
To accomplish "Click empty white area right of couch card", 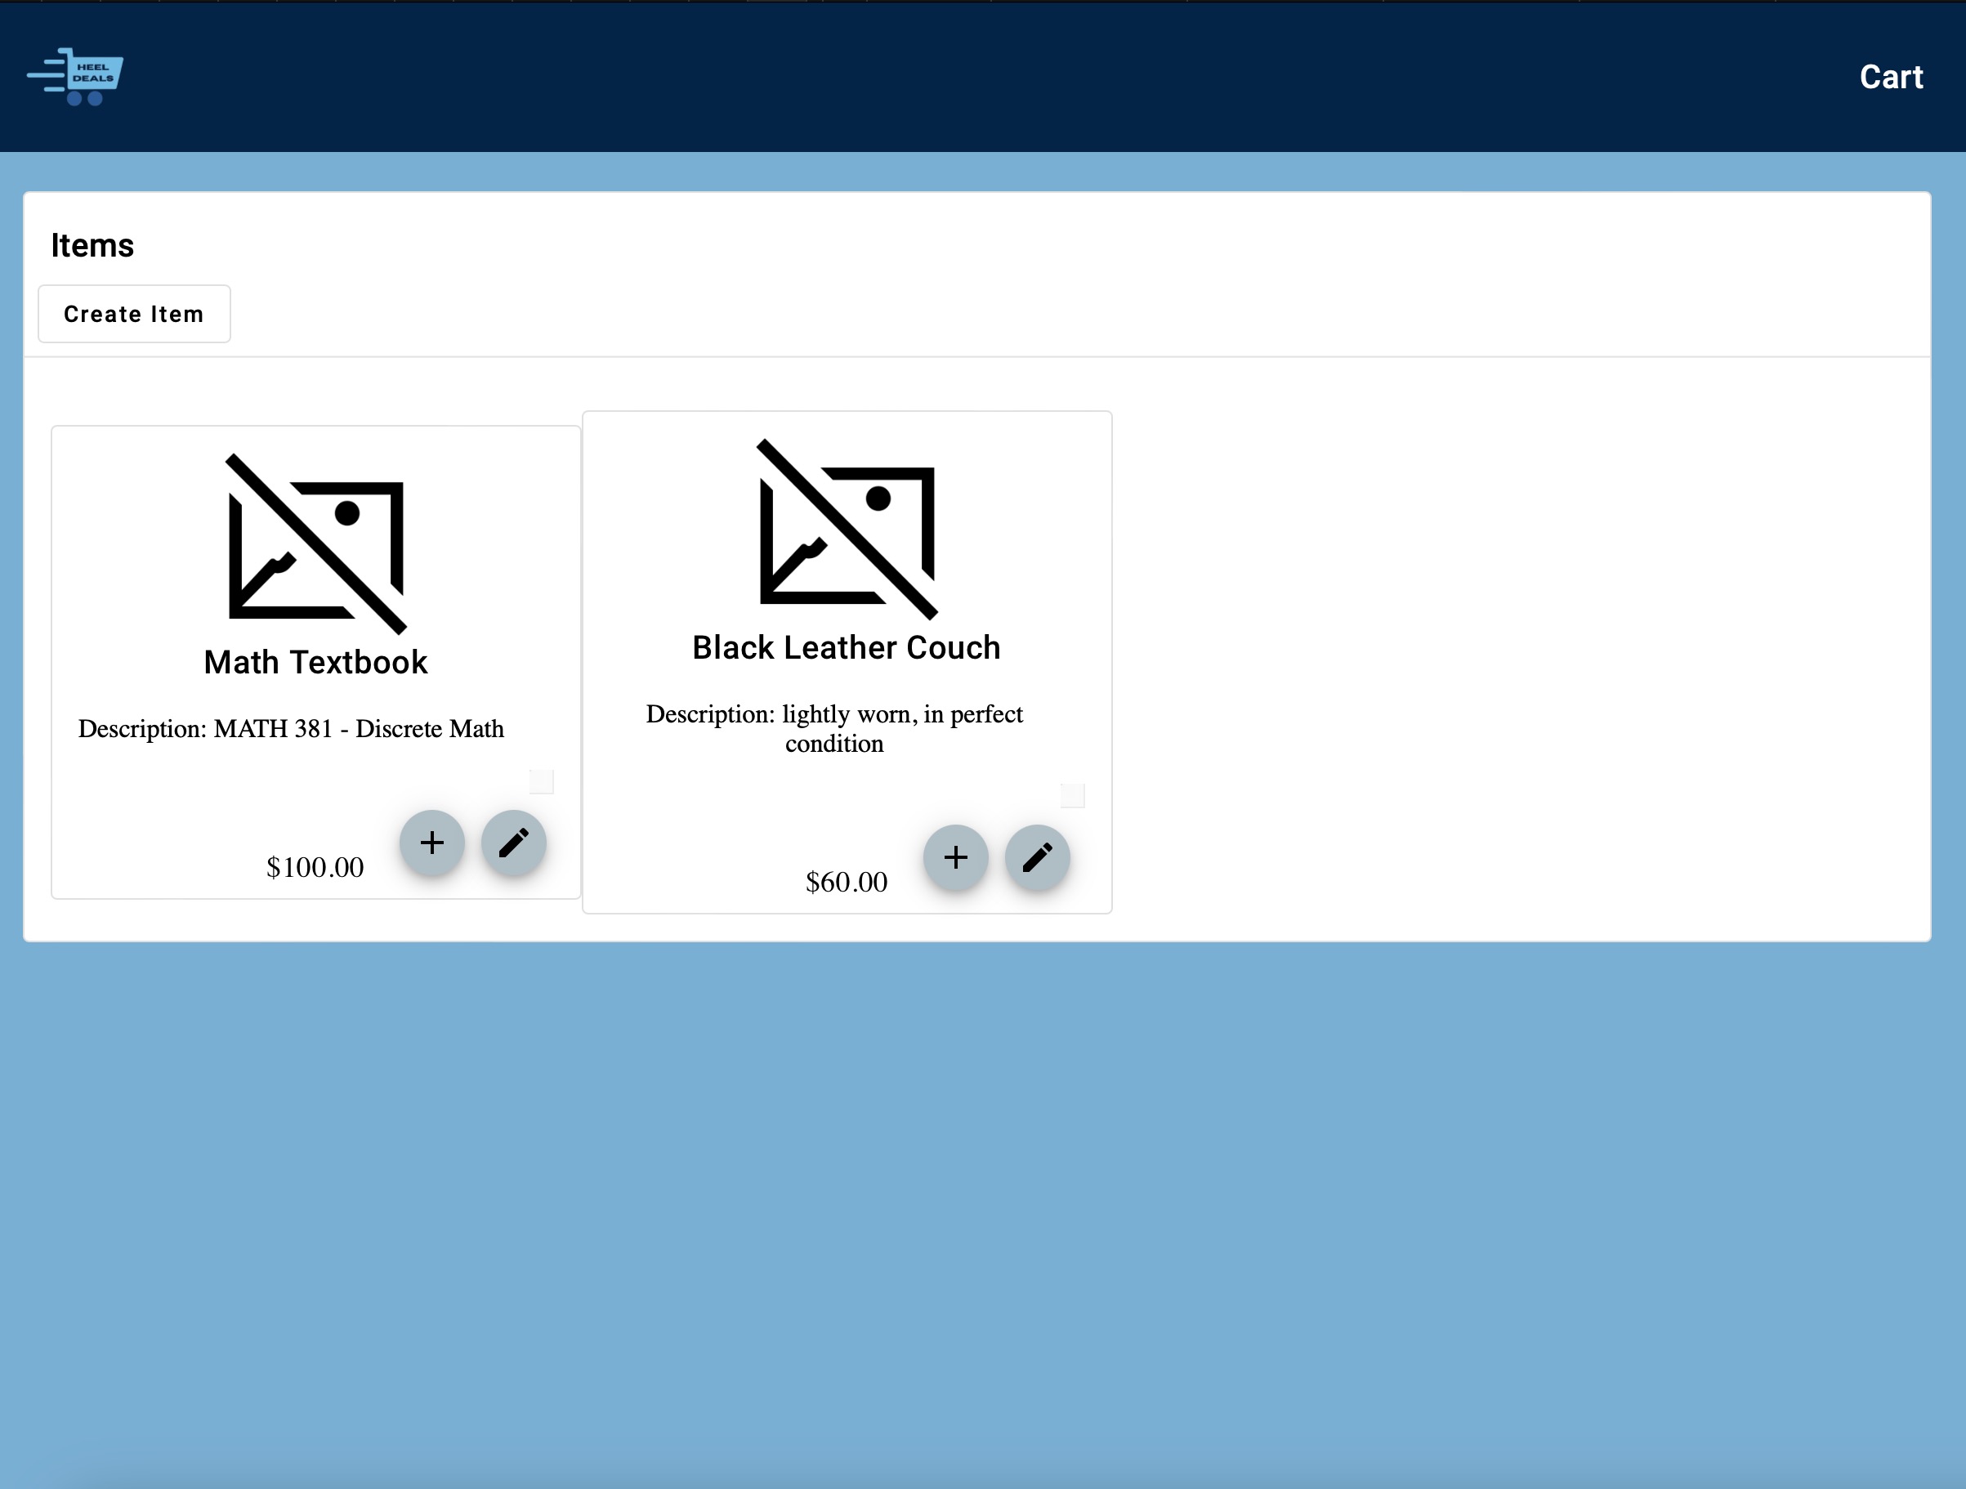I will [1511, 658].
